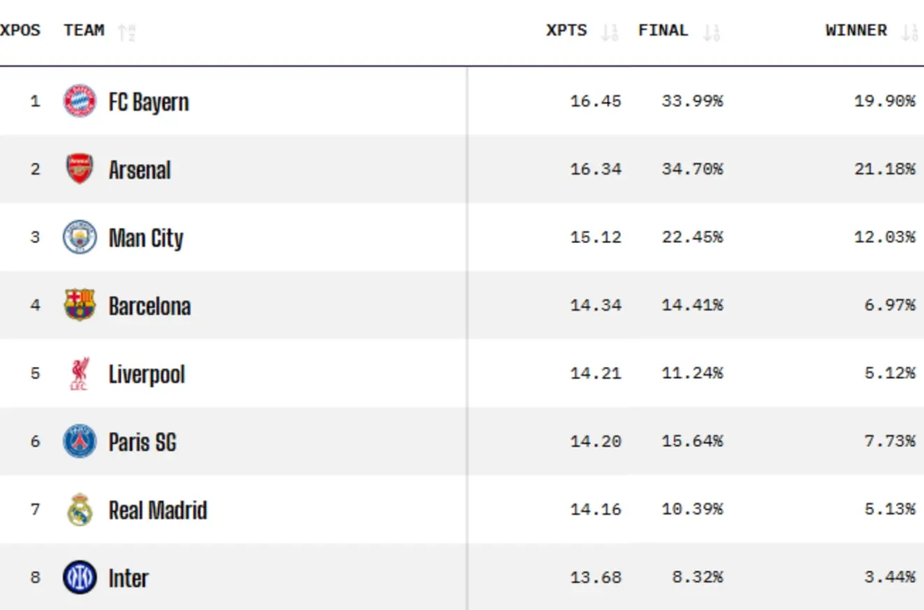Click the Real Madrid club crest
The height and width of the screenshot is (610, 924).
[79, 509]
